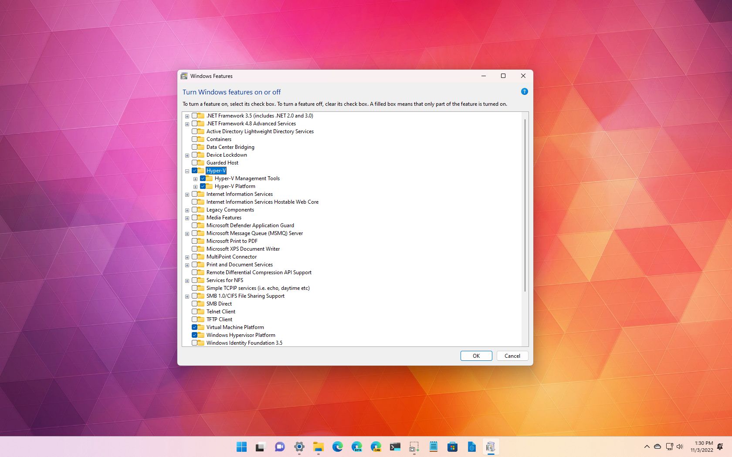Open OneDrive from the system tray
The image size is (732, 457).
pos(657,447)
